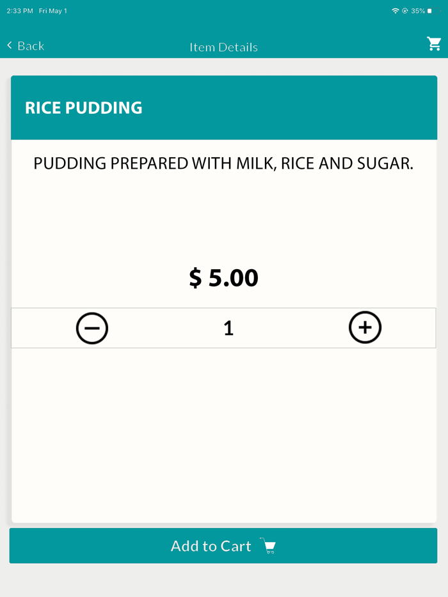The width and height of the screenshot is (448, 597).
Task: Tap the Item Details page title
Action: click(223, 47)
